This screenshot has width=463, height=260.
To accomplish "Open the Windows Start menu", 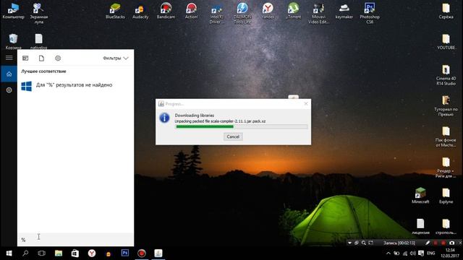I will (x=9, y=253).
